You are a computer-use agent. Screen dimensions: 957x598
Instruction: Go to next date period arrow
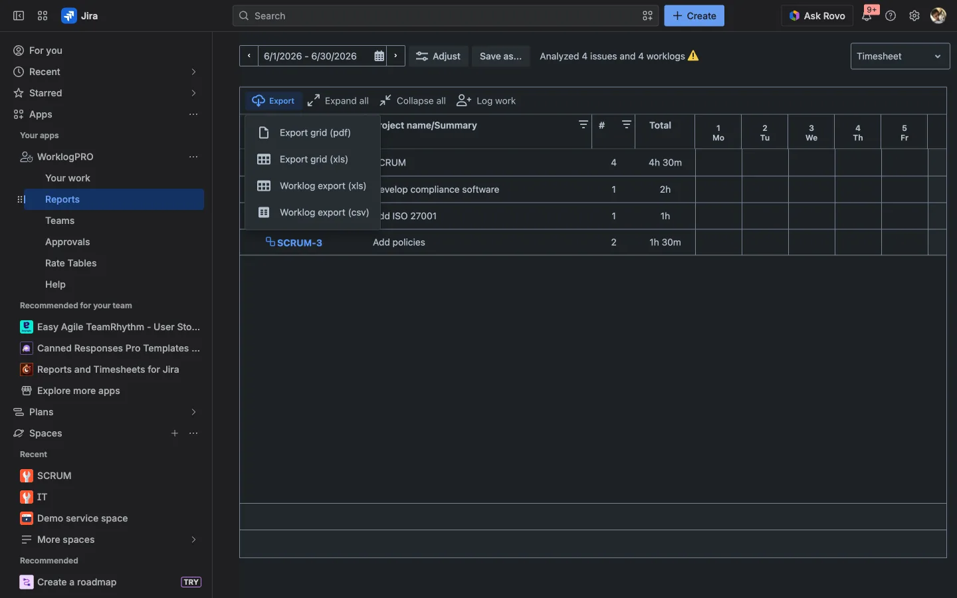(396, 56)
